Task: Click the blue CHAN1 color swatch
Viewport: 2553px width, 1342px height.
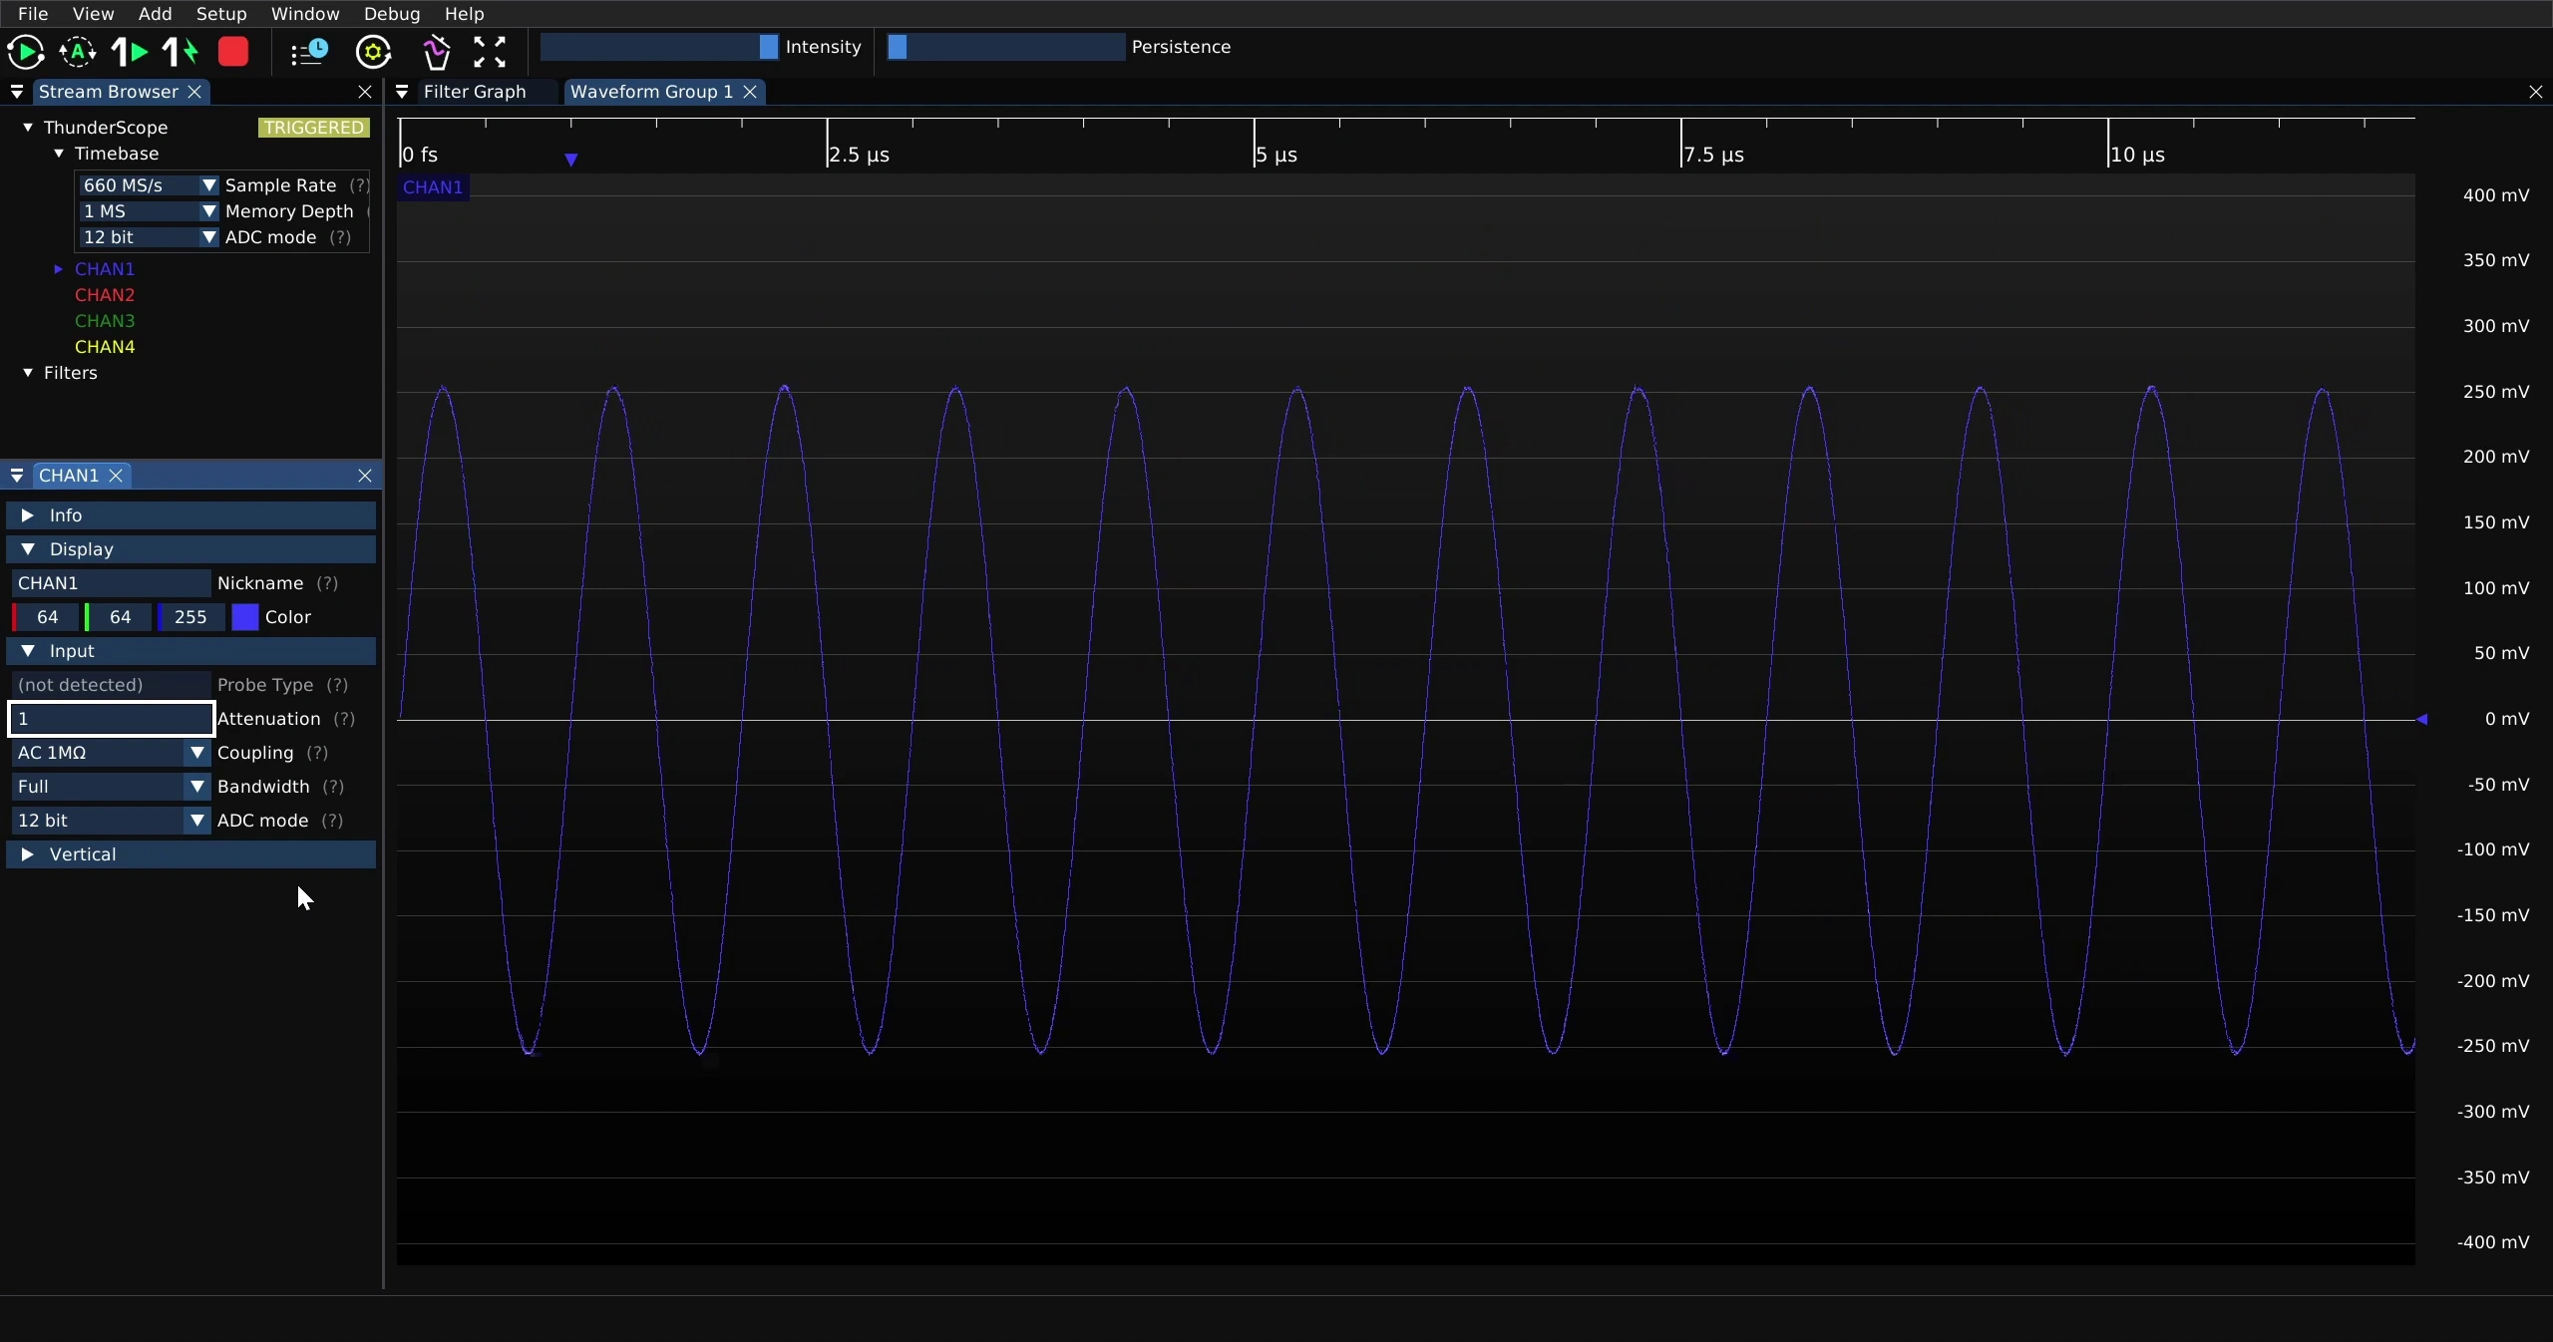Action: coord(245,617)
